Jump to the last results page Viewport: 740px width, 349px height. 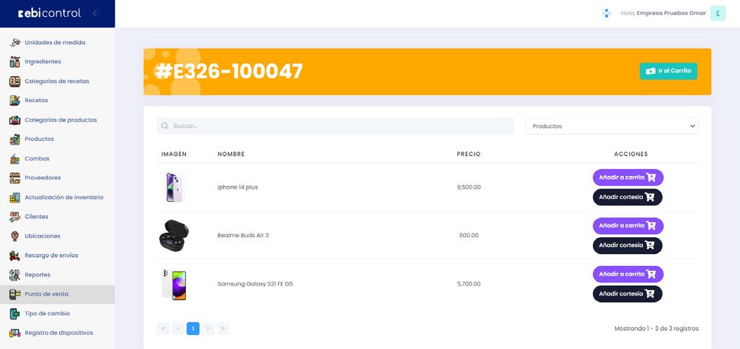pos(223,329)
